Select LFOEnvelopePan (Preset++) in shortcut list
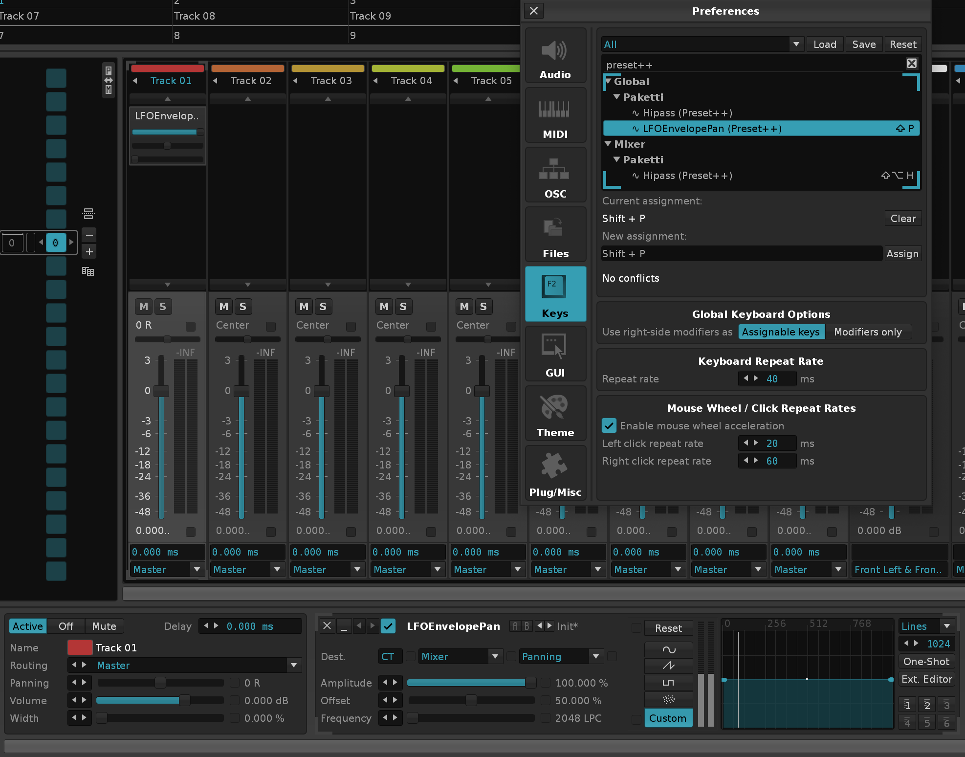The image size is (965, 757). click(711, 129)
